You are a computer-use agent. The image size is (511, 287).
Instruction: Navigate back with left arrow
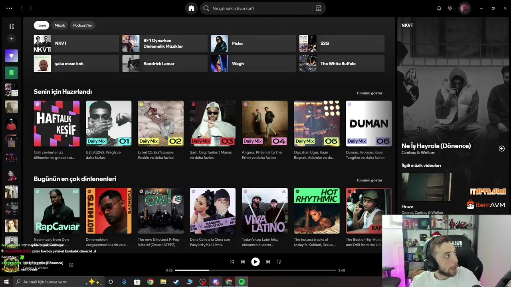click(x=22, y=8)
